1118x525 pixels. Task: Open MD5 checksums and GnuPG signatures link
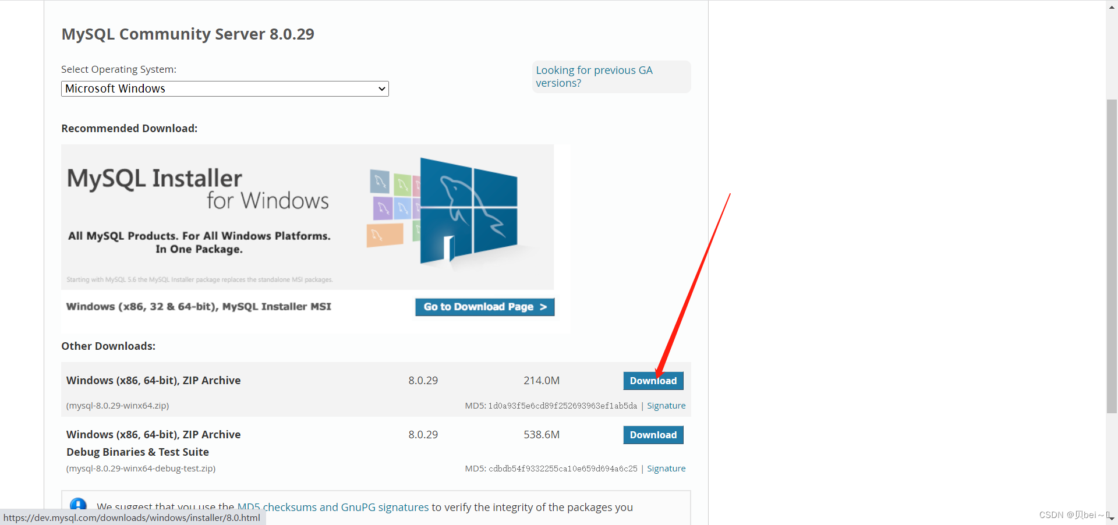tap(333, 507)
